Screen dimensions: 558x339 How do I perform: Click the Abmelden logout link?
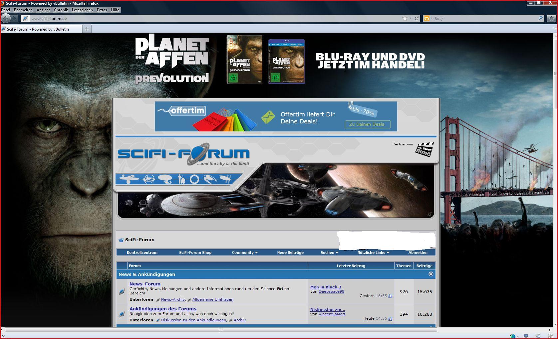(418, 253)
